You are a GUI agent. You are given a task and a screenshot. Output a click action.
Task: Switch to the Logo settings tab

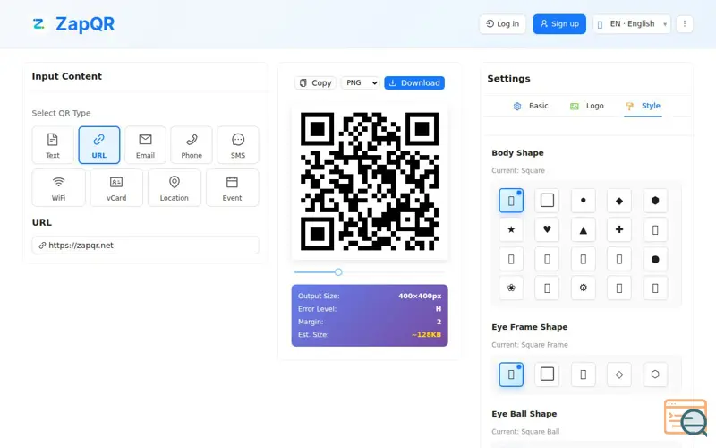[x=587, y=106]
